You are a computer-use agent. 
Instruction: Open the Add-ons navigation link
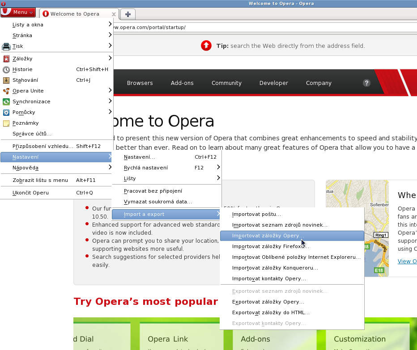[x=182, y=83]
